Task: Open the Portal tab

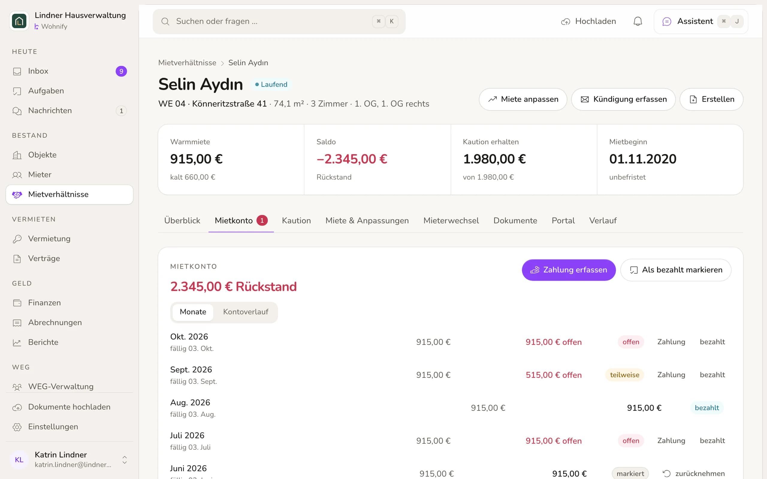Action: point(563,221)
